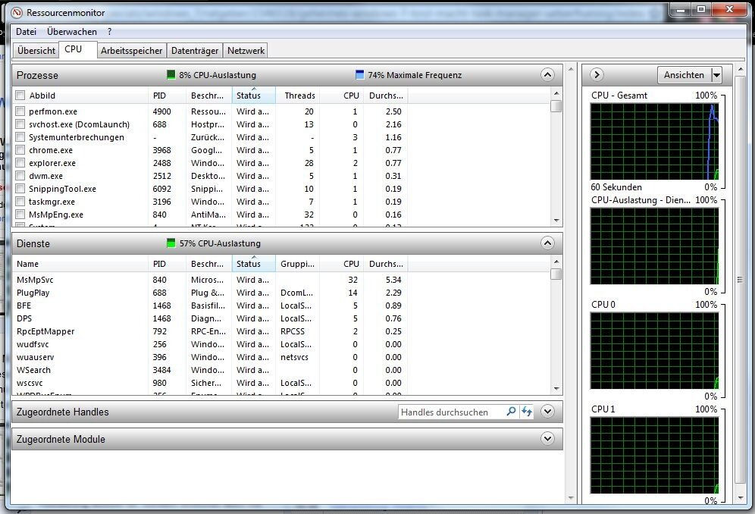Enable the chrome.exe process checkbox
The width and height of the screenshot is (755, 514).
20,150
